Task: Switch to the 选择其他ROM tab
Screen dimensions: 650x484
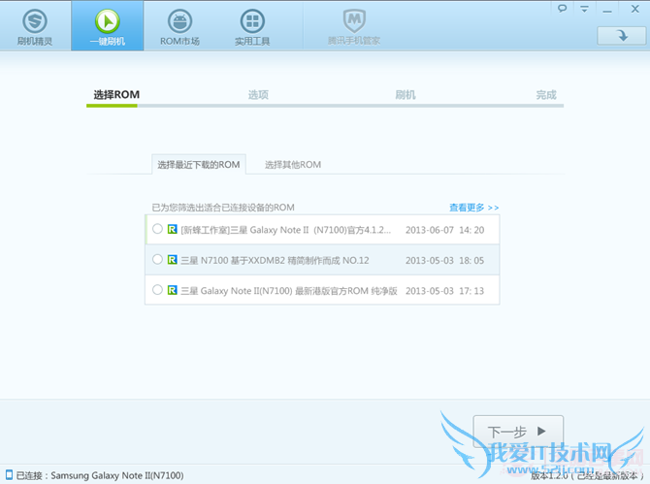Action: click(293, 165)
